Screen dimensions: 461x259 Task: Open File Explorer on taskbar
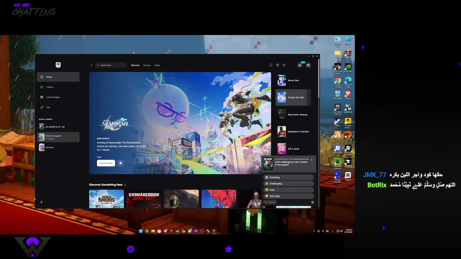click(153, 231)
